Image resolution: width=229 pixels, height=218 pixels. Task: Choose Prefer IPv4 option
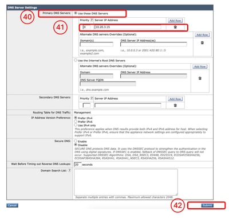pos(76,118)
